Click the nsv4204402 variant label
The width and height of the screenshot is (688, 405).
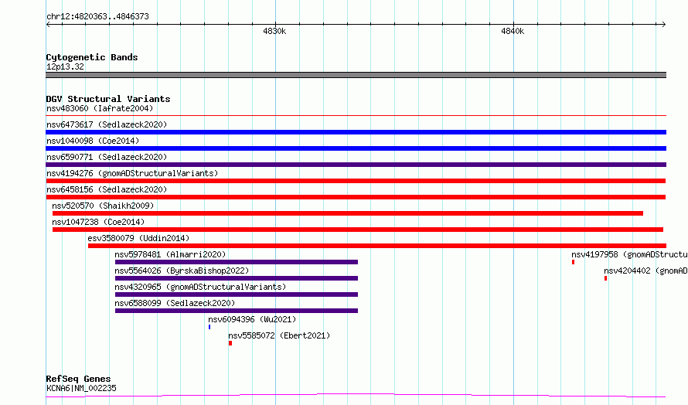(x=645, y=271)
